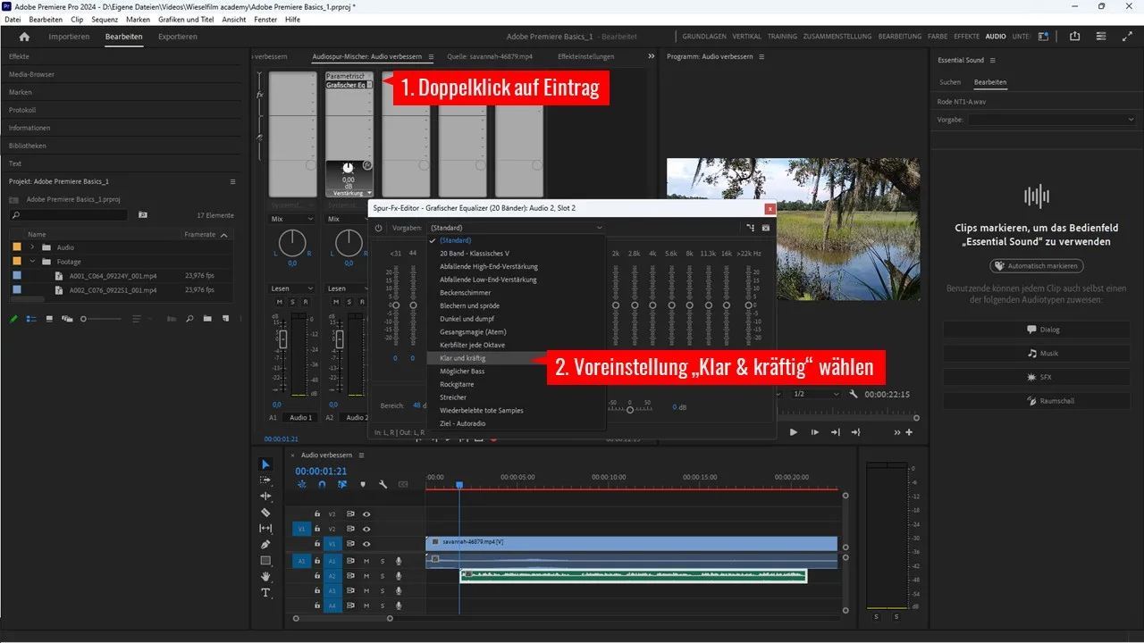Open the Verstärkung knob dropdown arrow
Image resolution: width=1144 pixels, height=643 pixels.
tap(369, 193)
